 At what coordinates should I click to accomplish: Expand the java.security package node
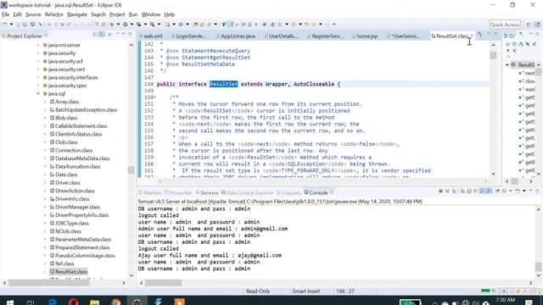pos(38,53)
